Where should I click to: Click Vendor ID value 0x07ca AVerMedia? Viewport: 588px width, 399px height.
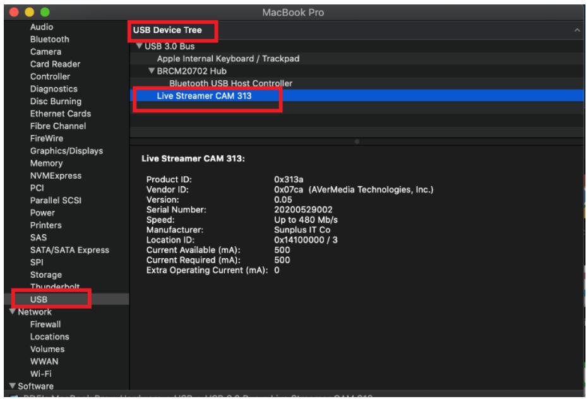(x=353, y=189)
